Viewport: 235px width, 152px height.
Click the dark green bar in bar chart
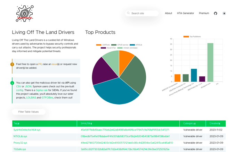click(186, 78)
